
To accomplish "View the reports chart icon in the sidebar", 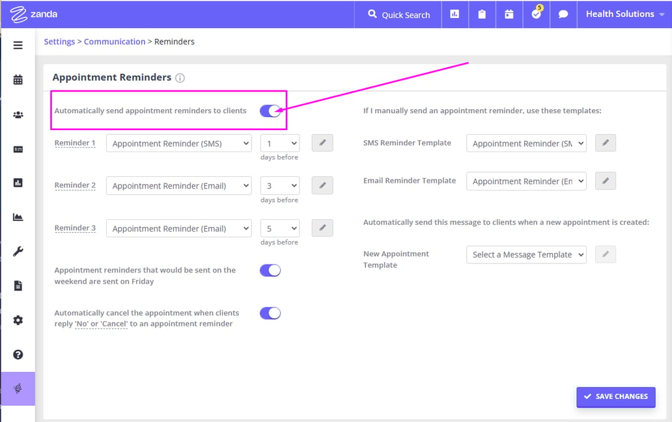I will (x=18, y=182).
